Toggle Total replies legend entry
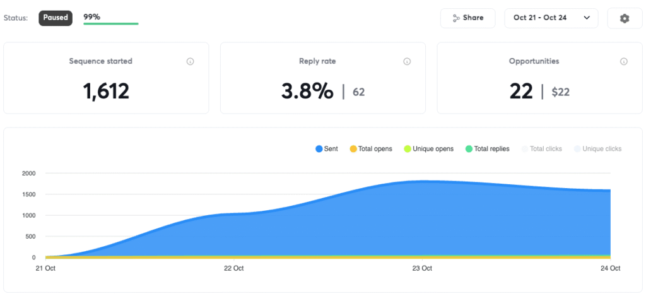Image resolution: width=646 pixels, height=296 pixels. click(488, 149)
